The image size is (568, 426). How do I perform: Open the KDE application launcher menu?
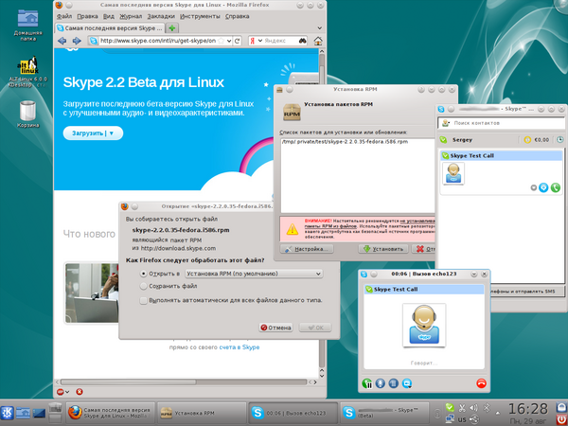click(8, 413)
